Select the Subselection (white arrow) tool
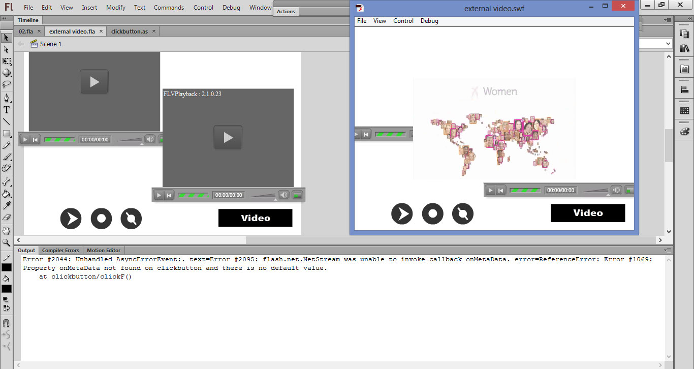The height and width of the screenshot is (369, 694). coord(7,49)
